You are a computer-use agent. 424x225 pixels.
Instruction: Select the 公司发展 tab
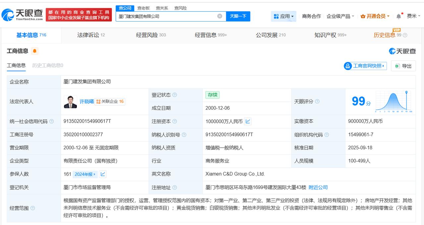[271, 35]
